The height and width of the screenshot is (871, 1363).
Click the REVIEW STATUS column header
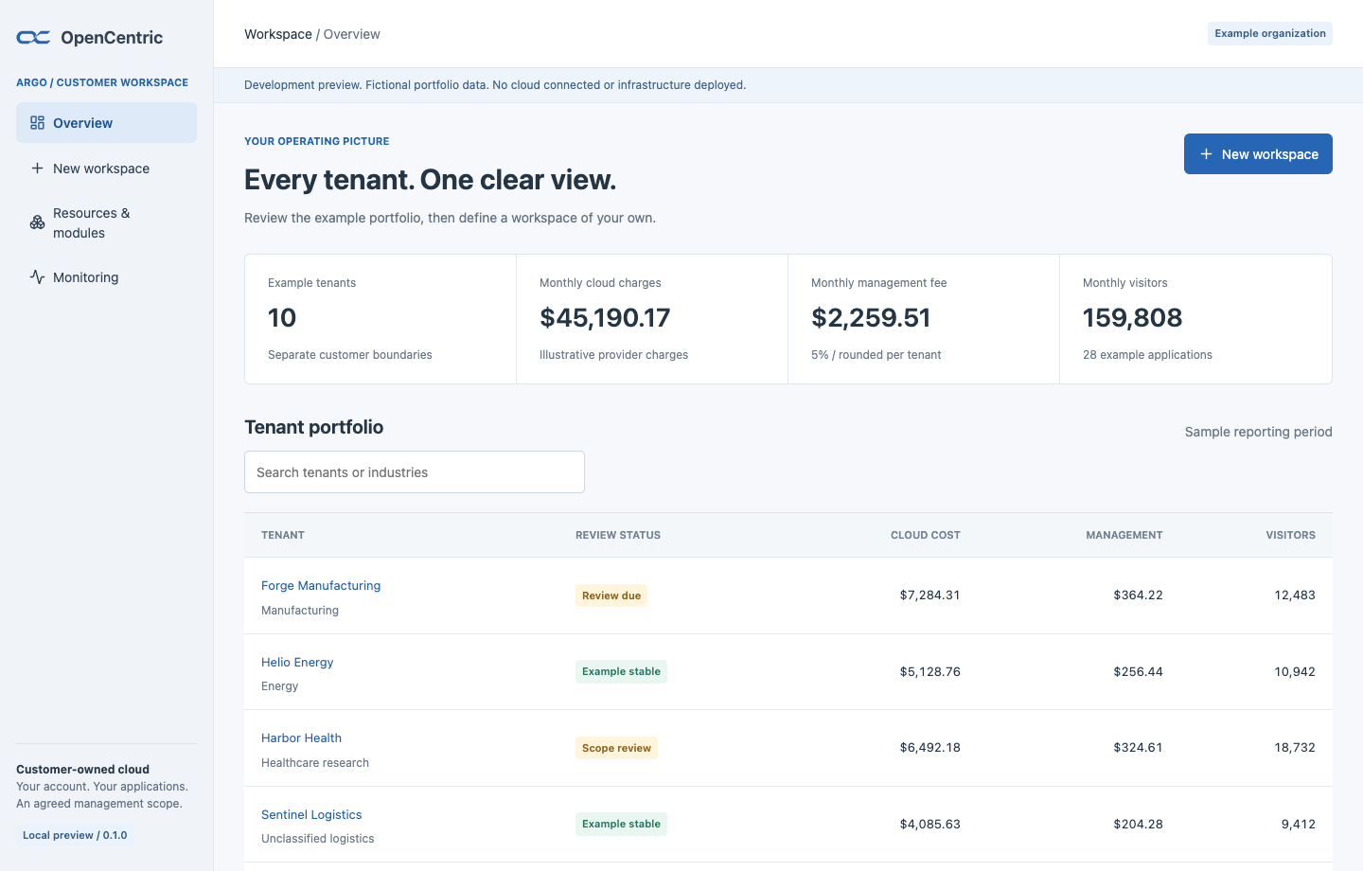(618, 535)
